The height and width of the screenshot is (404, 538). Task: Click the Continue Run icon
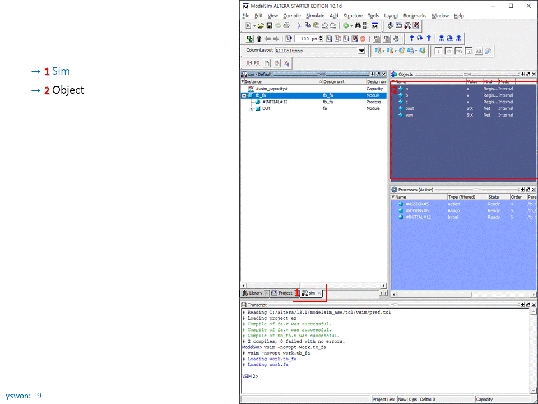[337, 39]
